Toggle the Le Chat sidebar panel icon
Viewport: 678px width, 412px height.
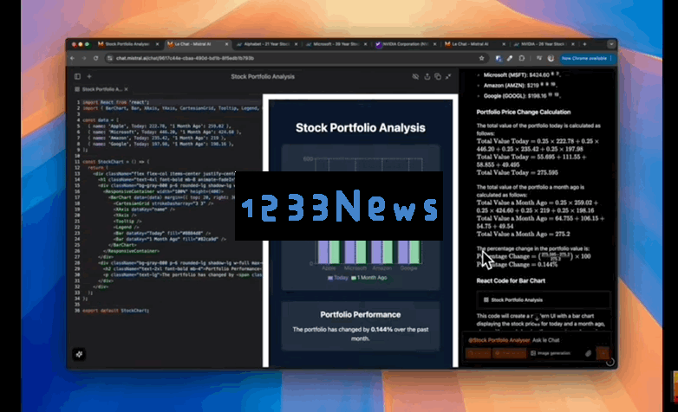(77, 76)
